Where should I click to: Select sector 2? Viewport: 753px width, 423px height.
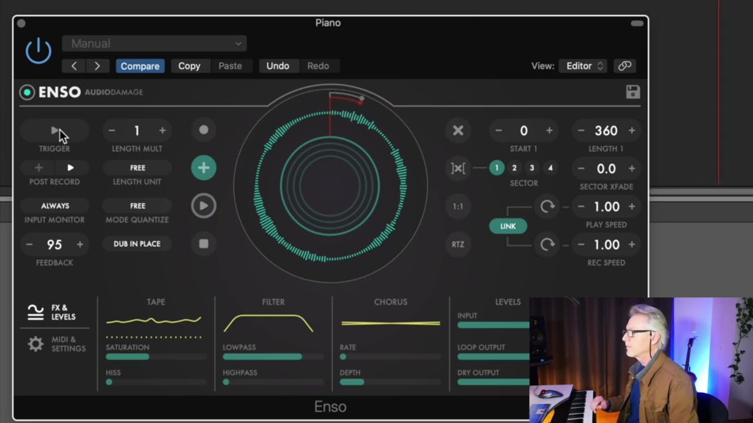click(514, 168)
